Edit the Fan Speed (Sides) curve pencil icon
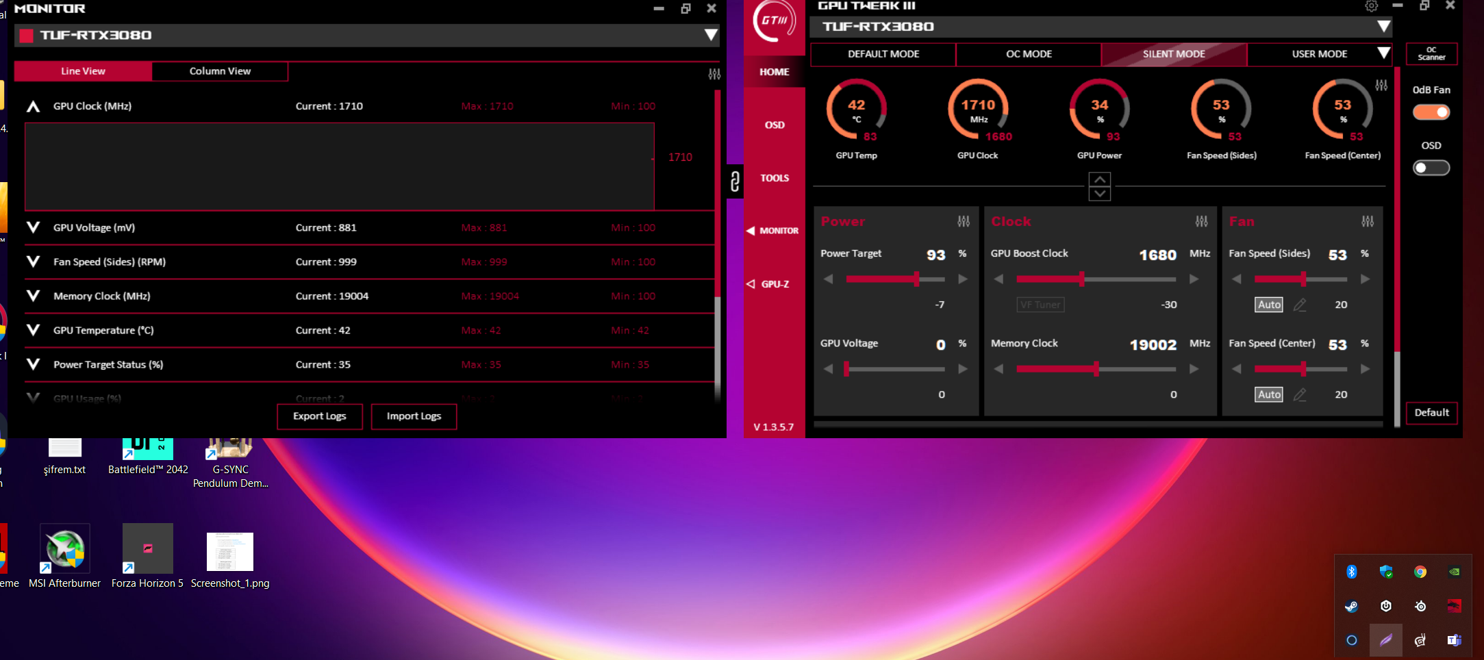The height and width of the screenshot is (660, 1484). [1300, 305]
